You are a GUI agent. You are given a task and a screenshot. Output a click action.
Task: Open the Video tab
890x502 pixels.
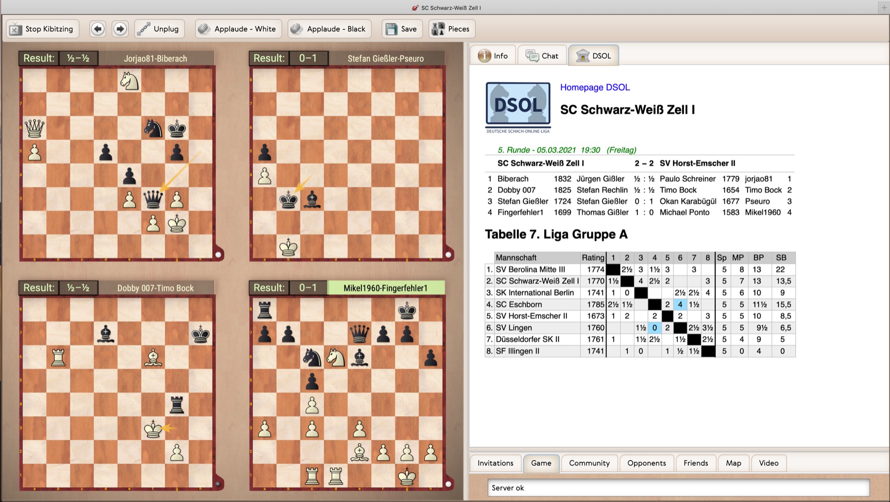[769, 463]
